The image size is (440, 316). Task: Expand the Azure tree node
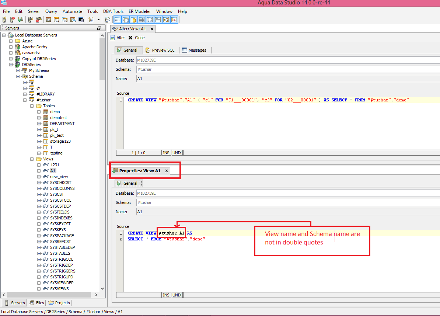pos(11,41)
